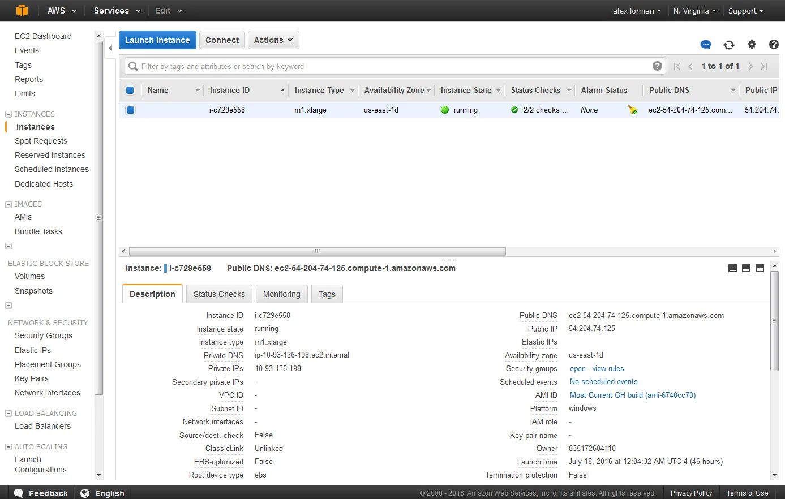
Task: Go to last page of results
Action: pyautogui.click(x=764, y=66)
